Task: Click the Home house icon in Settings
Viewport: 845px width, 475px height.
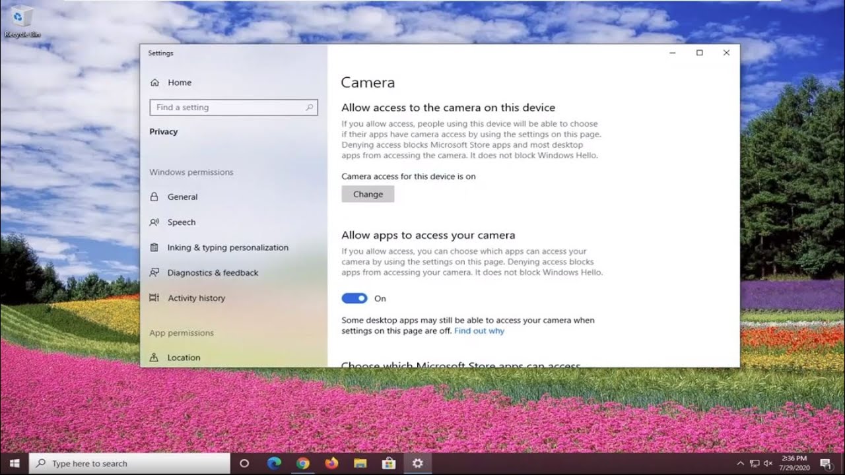Action: [154, 82]
